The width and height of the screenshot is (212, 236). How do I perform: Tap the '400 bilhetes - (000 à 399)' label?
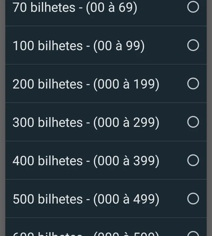(x=86, y=161)
